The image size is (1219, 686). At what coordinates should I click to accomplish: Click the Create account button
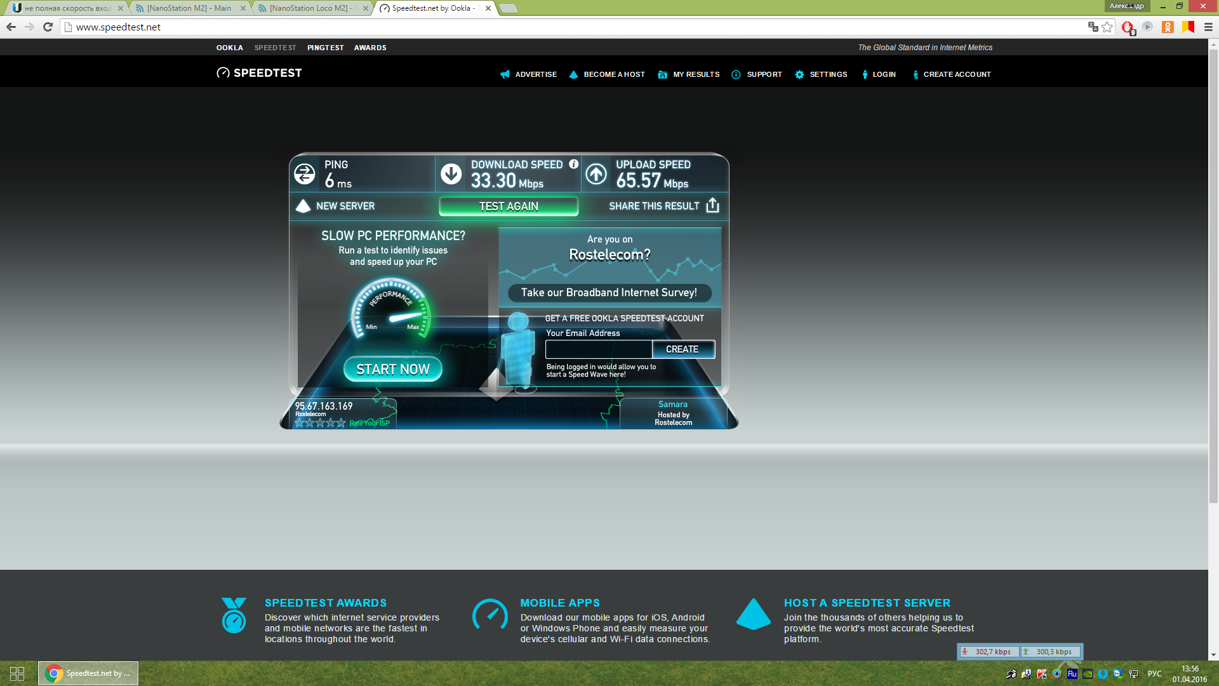[683, 349]
